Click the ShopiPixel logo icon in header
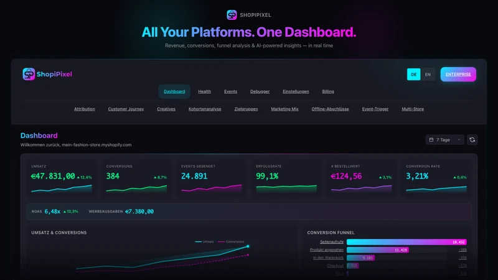 click(x=29, y=74)
